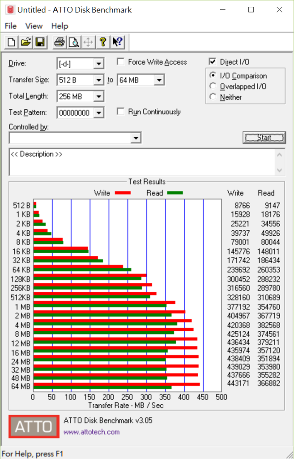Open the Test Pattern dropdown

pyautogui.click(x=98, y=113)
